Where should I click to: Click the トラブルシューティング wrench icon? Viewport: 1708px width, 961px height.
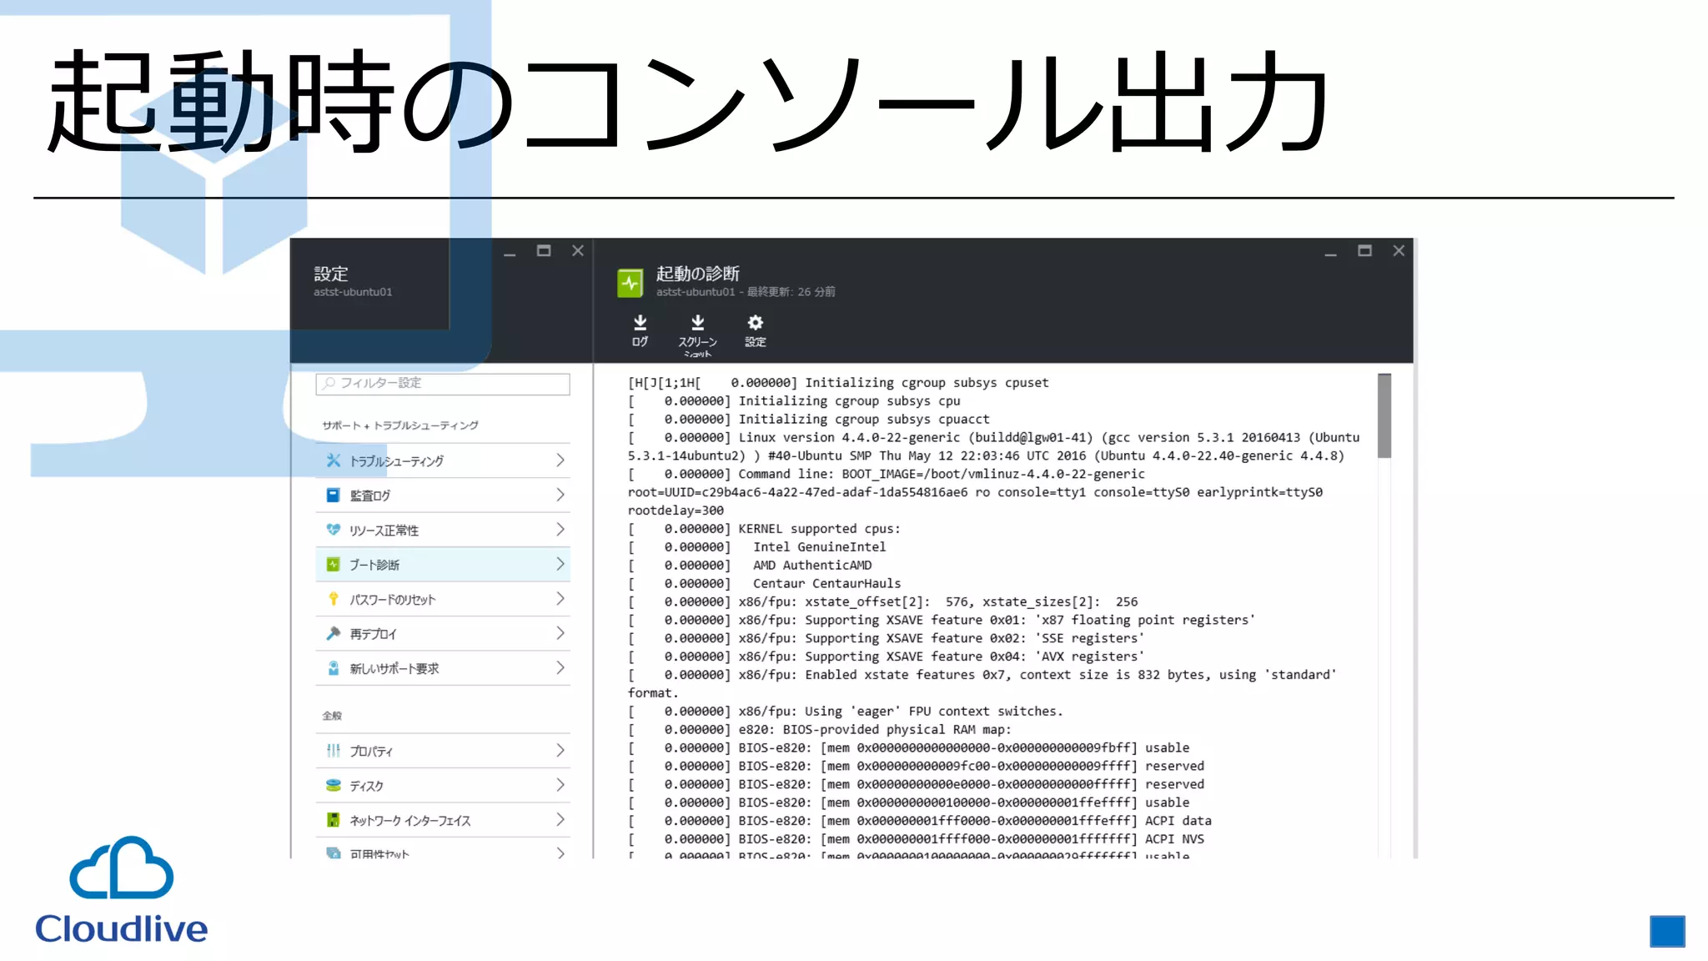click(x=334, y=460)
